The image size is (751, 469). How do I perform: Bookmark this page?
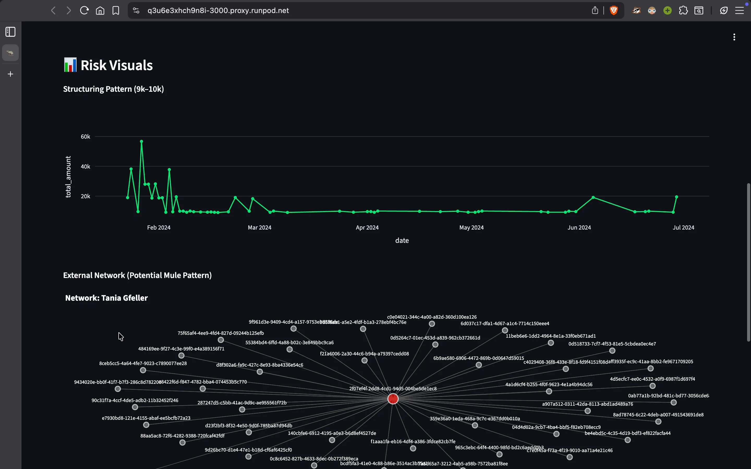coord(116,10)
